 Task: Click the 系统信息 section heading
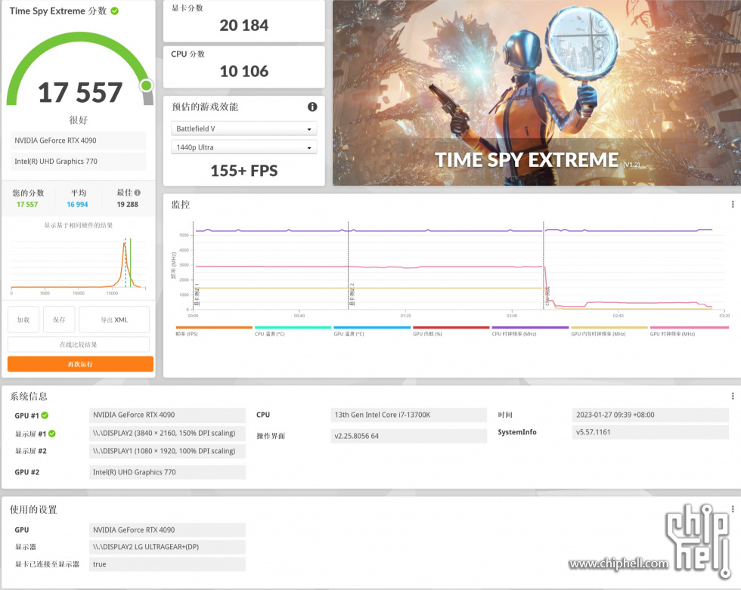pos(29,396)
